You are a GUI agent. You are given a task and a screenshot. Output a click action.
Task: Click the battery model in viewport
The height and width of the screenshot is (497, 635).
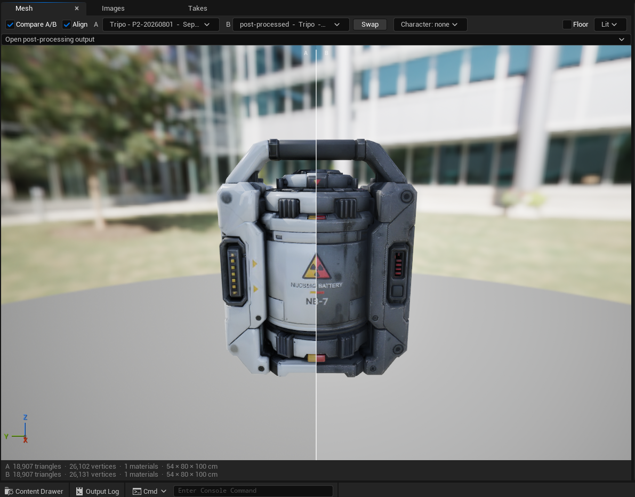[317, 258]
